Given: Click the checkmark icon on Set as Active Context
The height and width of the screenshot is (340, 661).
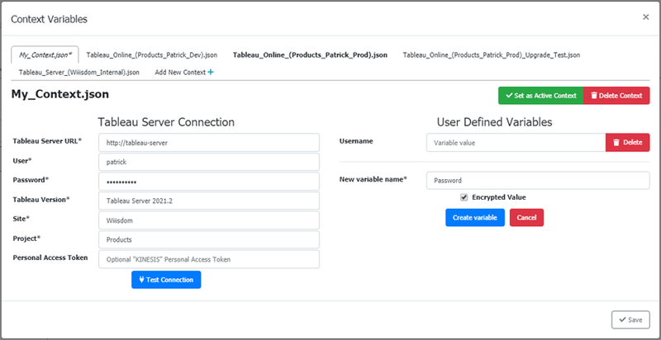Looking at the screenshot, I should coord(509,96).
